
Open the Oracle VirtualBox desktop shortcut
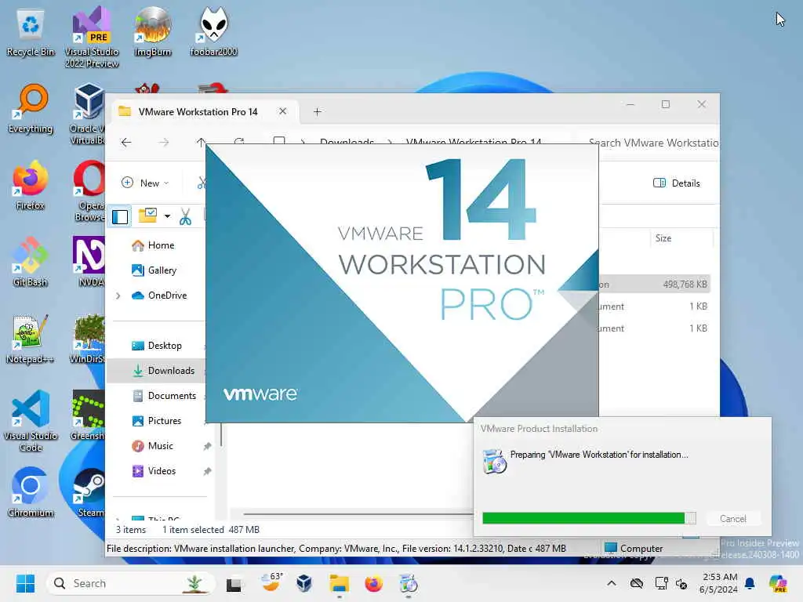coord(88,114)
